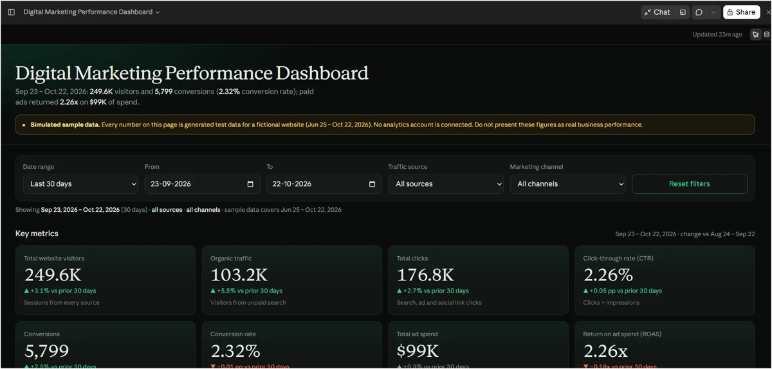Click the 103.2K organic traffic value
Viewport: 772px width, 369px height.
[x=239, y=275]
